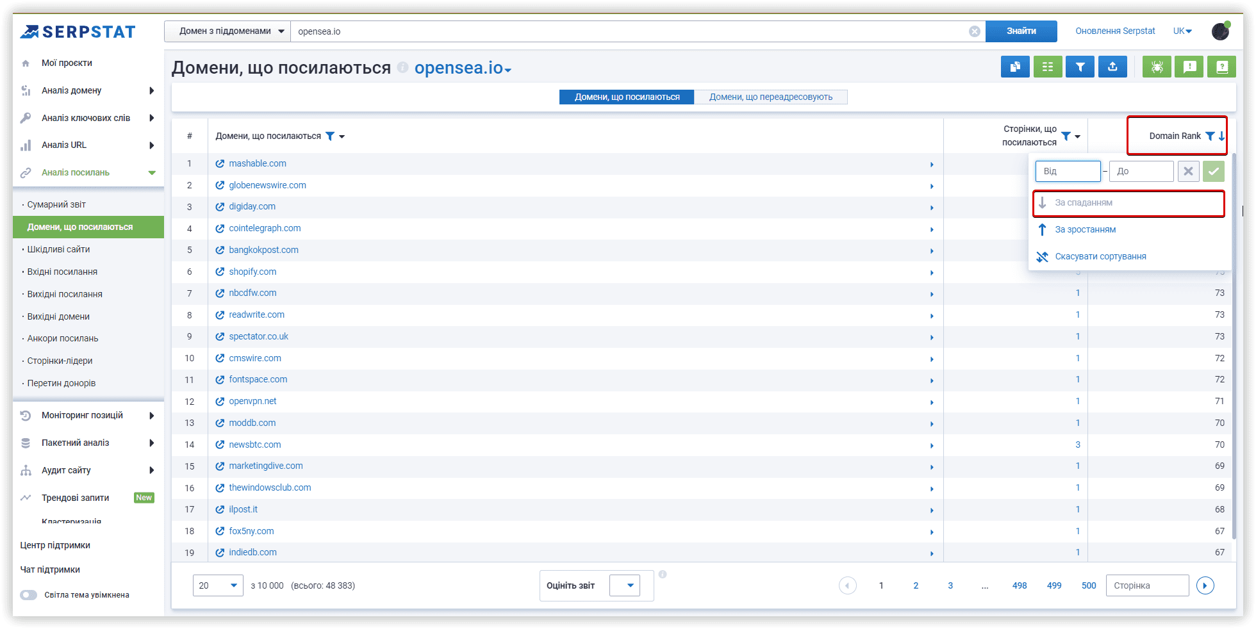Go to page 500 of results
This screenshot has width=1256, height=629.
click(1089, 585)
